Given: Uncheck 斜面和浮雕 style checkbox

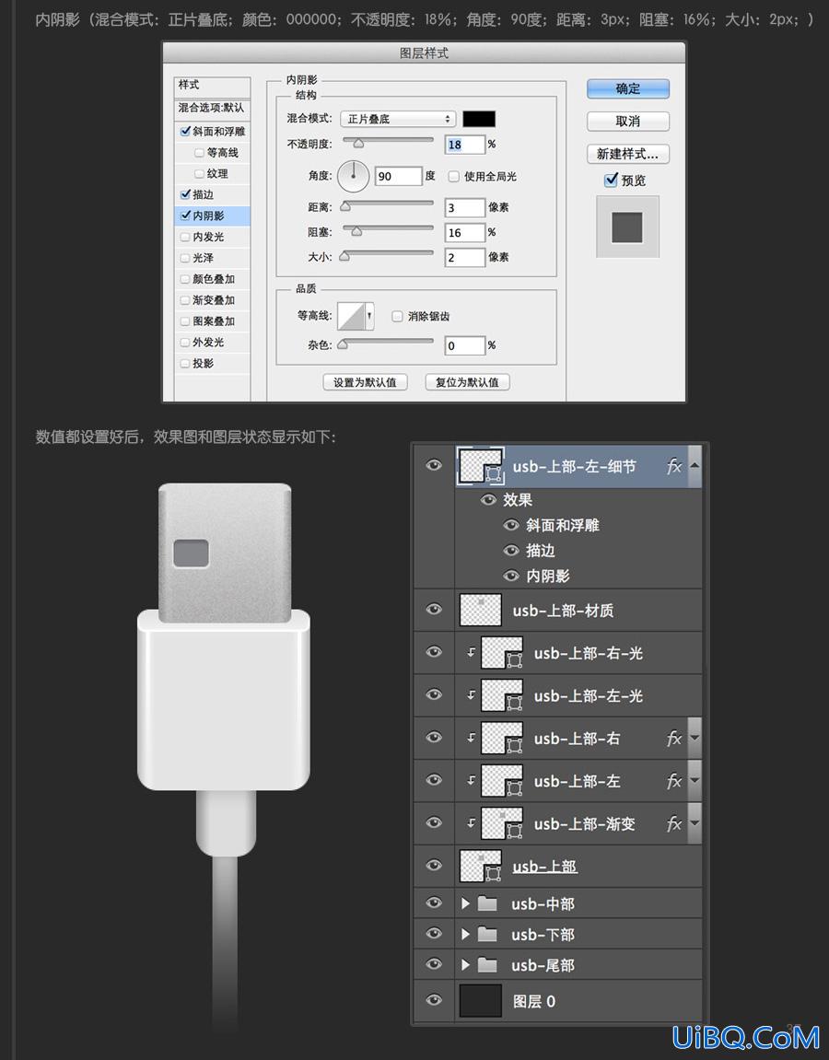Looking at the screenshot, I should click(x=185, y=131).
